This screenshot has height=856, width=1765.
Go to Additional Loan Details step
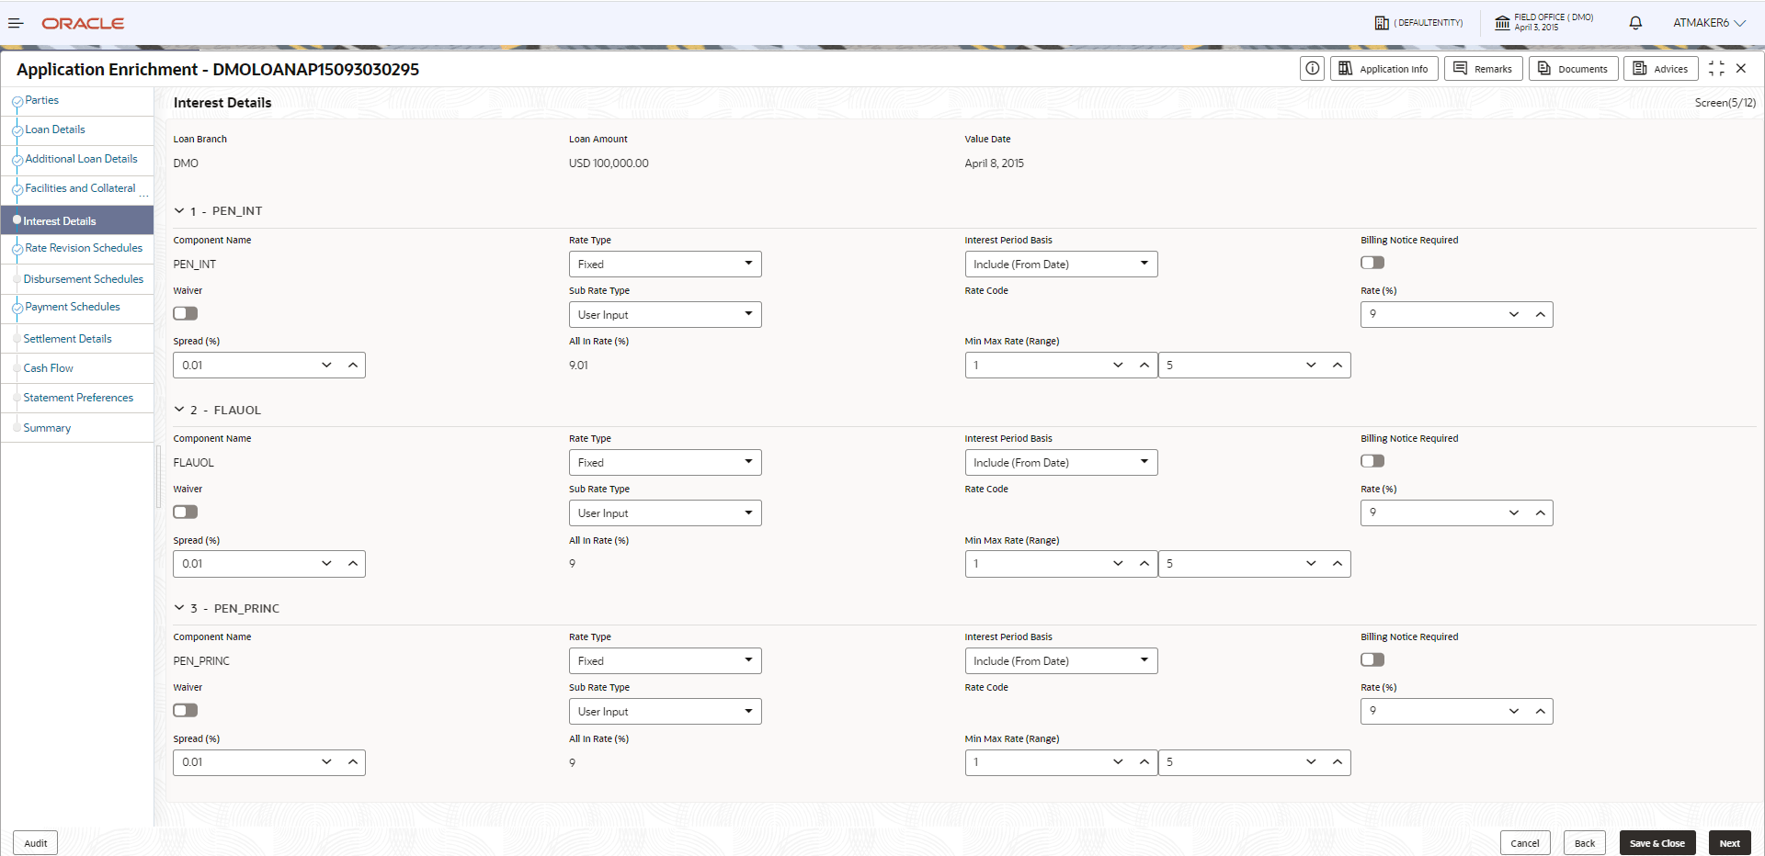pos(81,159)
